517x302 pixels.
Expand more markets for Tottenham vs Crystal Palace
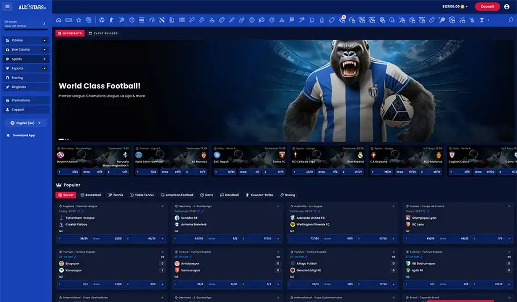coord(163,238)
